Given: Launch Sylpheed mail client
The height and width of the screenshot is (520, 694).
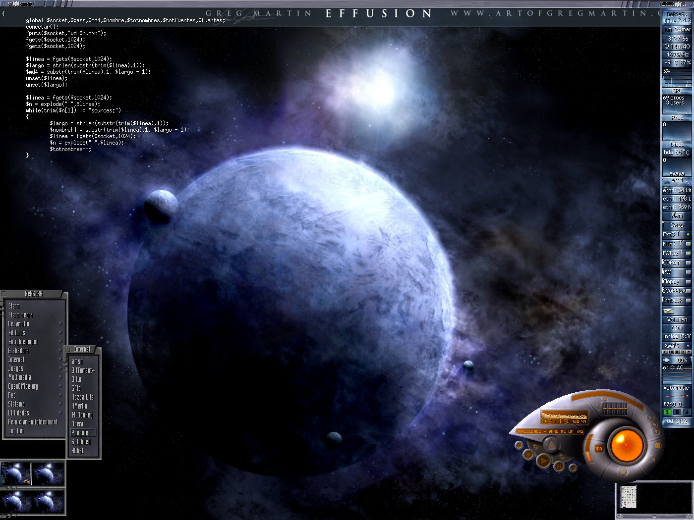Looking at the screenshot, I should tap(83, 442).
